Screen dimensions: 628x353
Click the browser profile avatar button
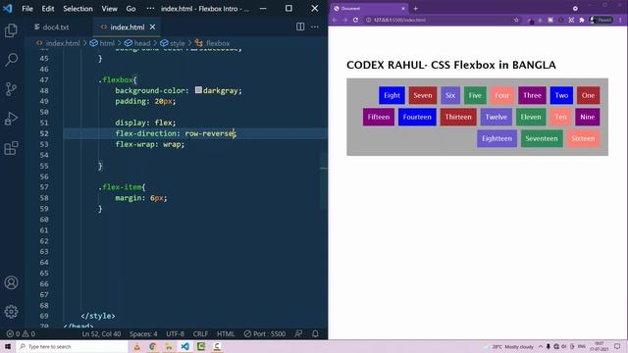point(602,20)
